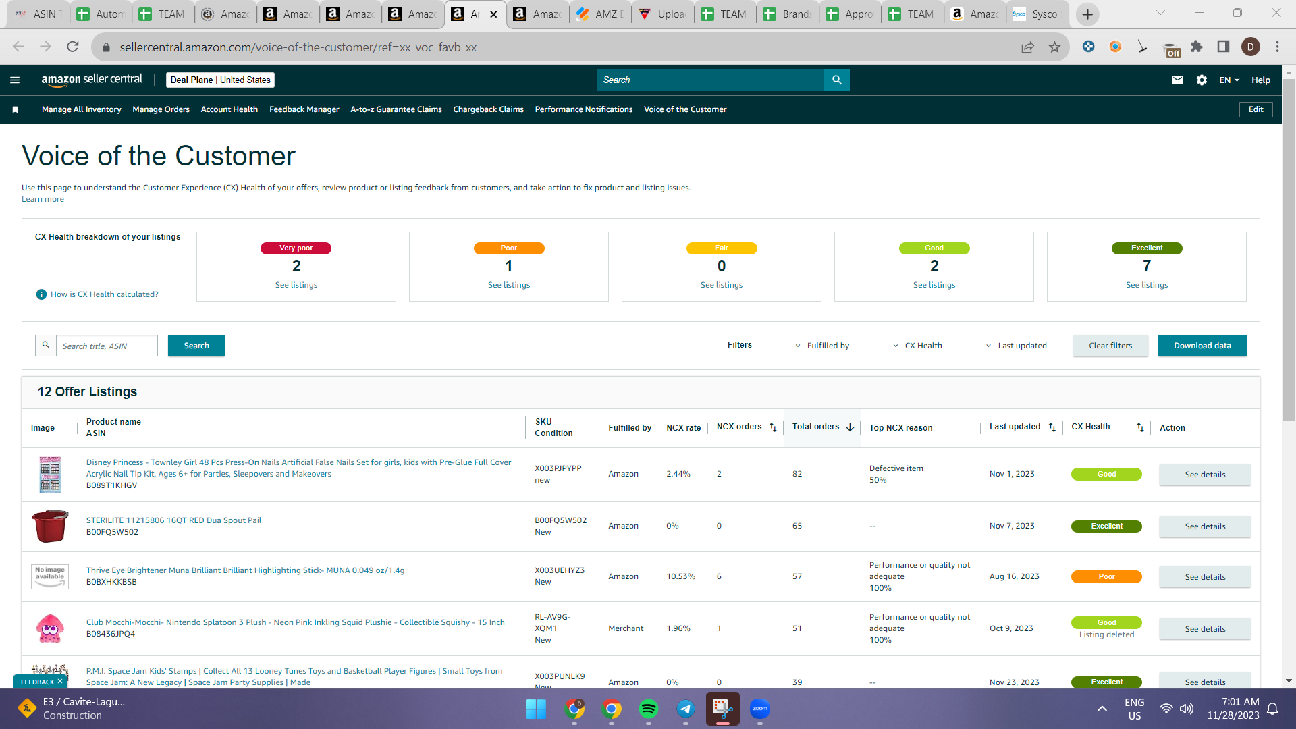Dismiss the FEEDBACK widget with its X
This screenshot has width=1296, height=729.
pos(60,682)
